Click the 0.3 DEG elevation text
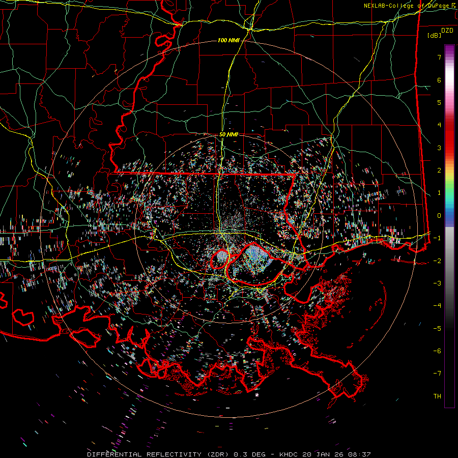The width and height of the screenshot is (458, 458). pyautogui.click(x=249, y=454)
